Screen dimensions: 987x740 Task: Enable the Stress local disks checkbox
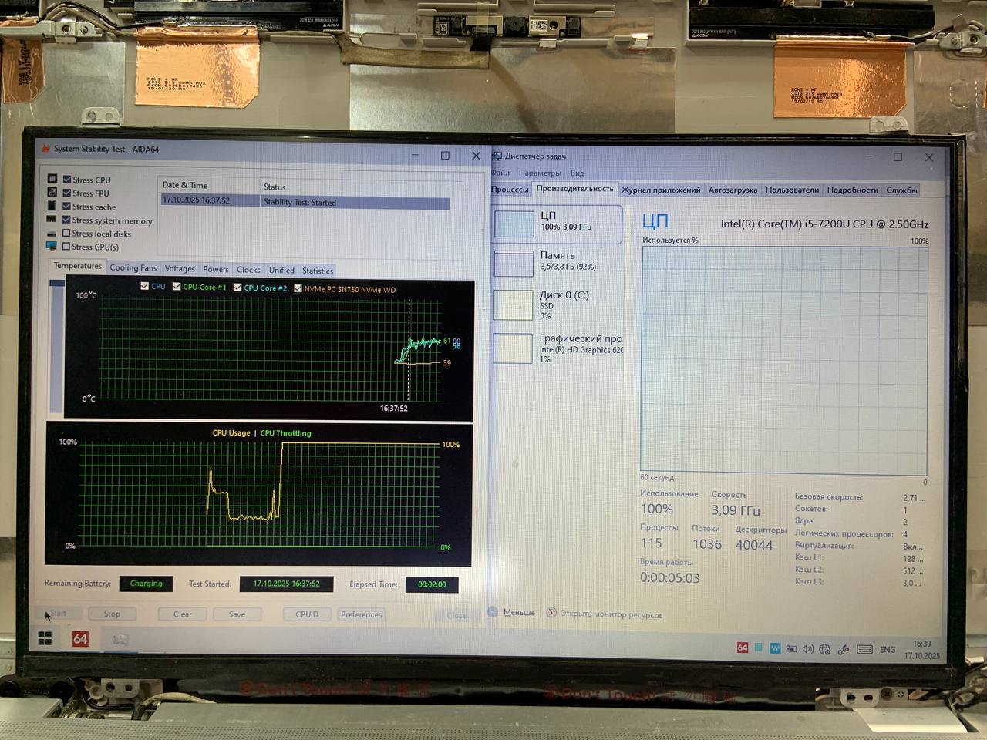(x=66, y=234)
